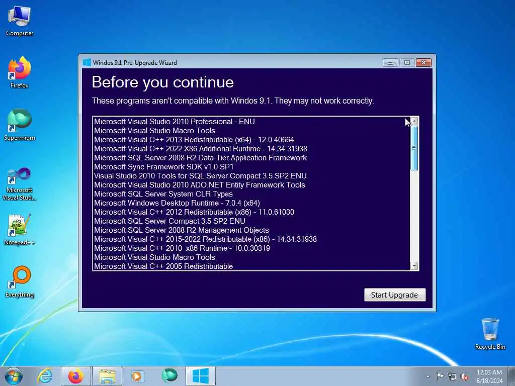Show hidden tray icons arrow
The height and width of the screenshot is (386, 515).
click(427, 376)
